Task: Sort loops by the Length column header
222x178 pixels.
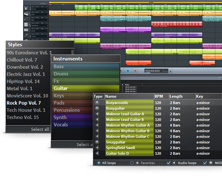Action: [x=182, y=96]
